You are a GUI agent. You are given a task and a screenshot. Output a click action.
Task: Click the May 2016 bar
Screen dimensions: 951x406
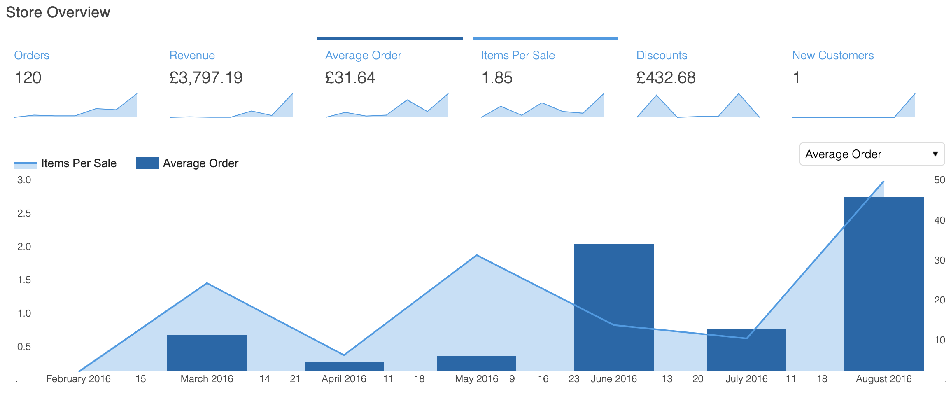pyautogui.click(x=477, y=364)
